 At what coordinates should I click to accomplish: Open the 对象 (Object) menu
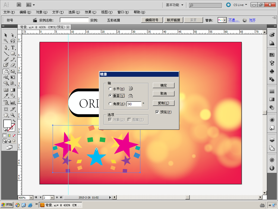click(x=42, y=12)
